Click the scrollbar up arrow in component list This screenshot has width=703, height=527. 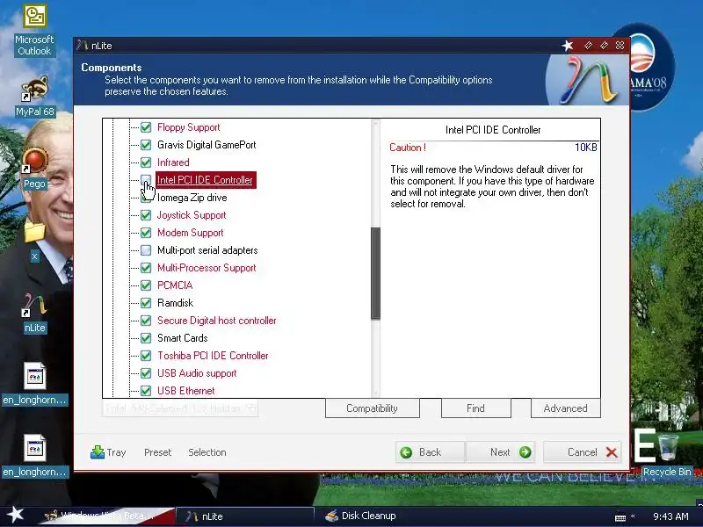click(376, 124)
